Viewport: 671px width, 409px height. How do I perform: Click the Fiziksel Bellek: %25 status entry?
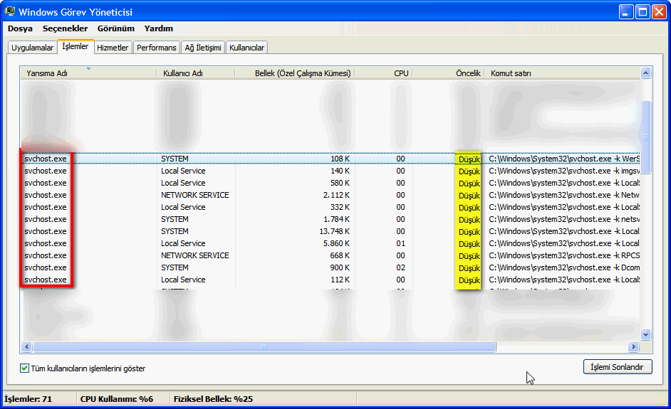(x=213, y=399)
